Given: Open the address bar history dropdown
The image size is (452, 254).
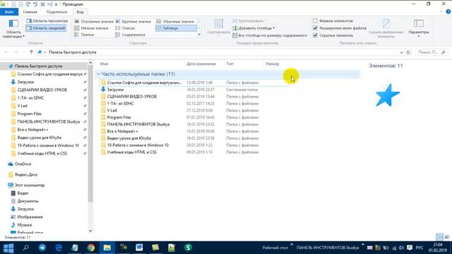Looking at the screenshot, I should click(x=401, y=52).
